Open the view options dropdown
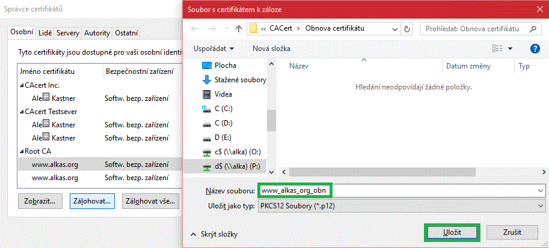The width and height of the screenshot is (549, 248). pyautogui.click(x=511, y=49)
